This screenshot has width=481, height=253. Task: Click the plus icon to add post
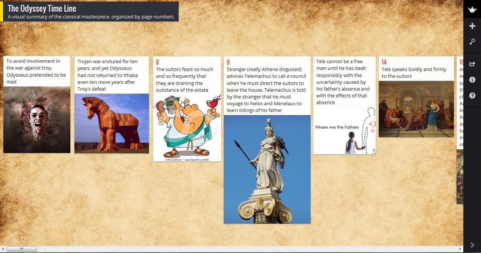click(472, 26)
